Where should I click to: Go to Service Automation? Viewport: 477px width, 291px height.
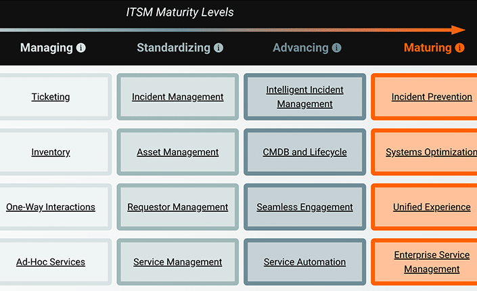[x=304, y=262]
